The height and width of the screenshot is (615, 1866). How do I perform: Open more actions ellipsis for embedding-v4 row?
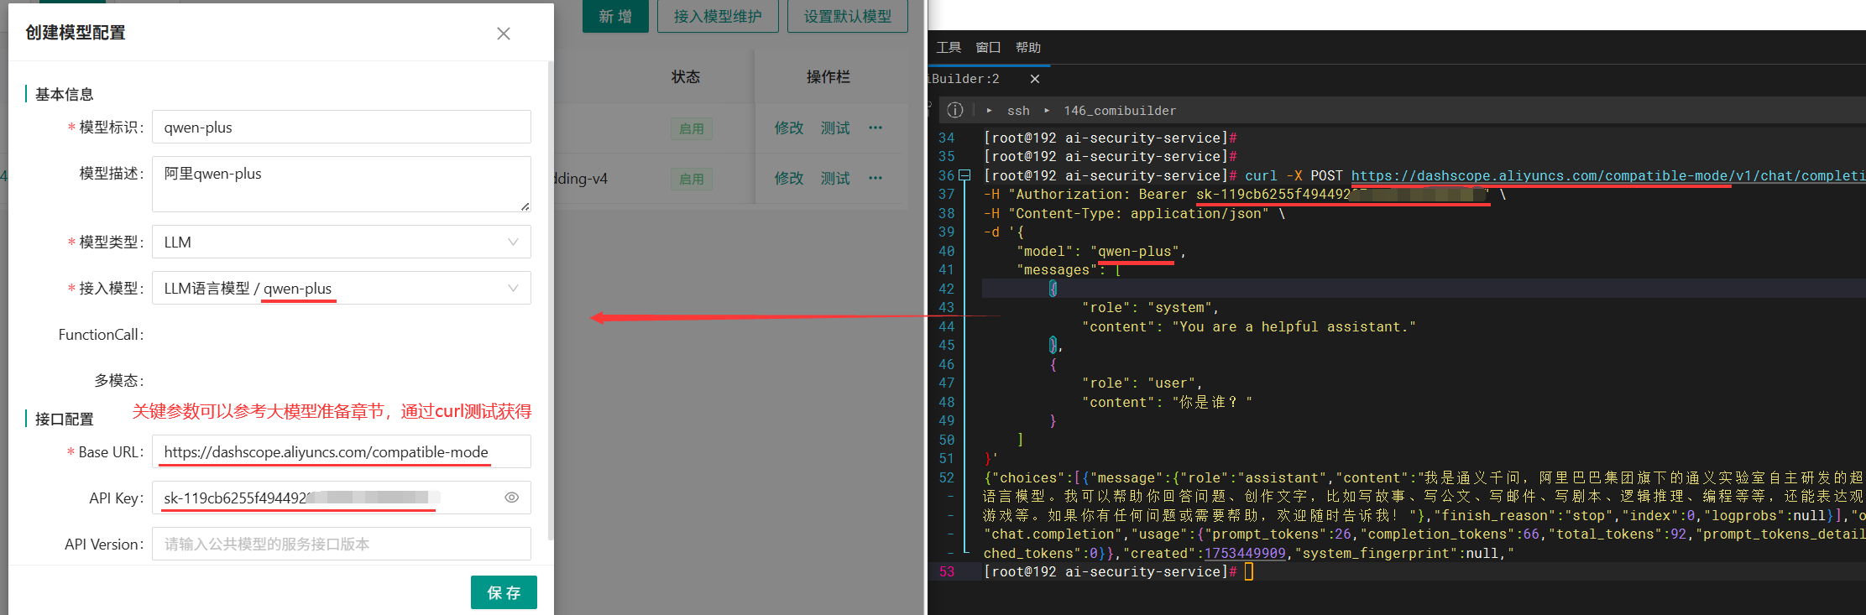tap(876, 178)
